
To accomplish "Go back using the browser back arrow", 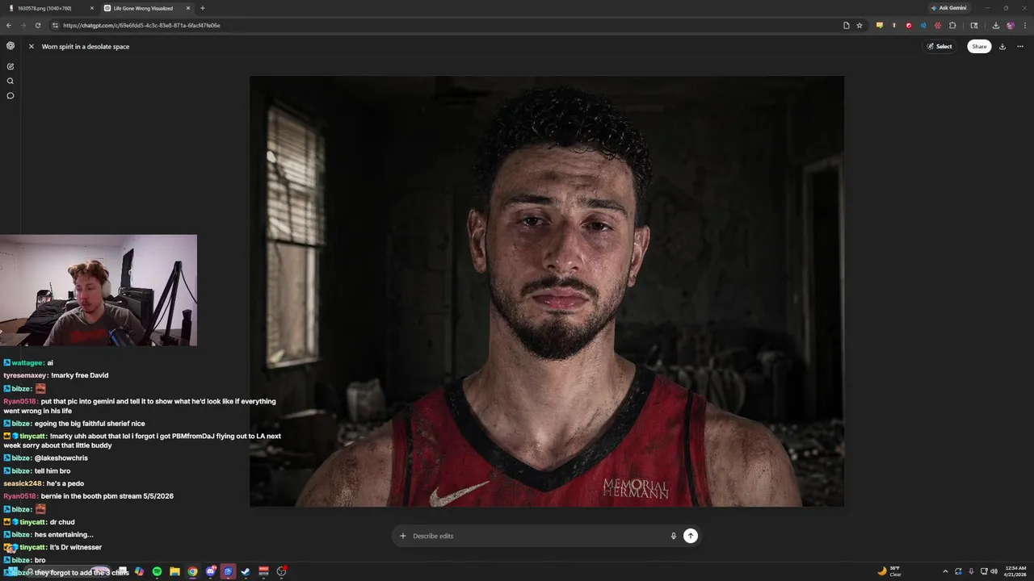I will pyautogui.click(x=9, y=25).
